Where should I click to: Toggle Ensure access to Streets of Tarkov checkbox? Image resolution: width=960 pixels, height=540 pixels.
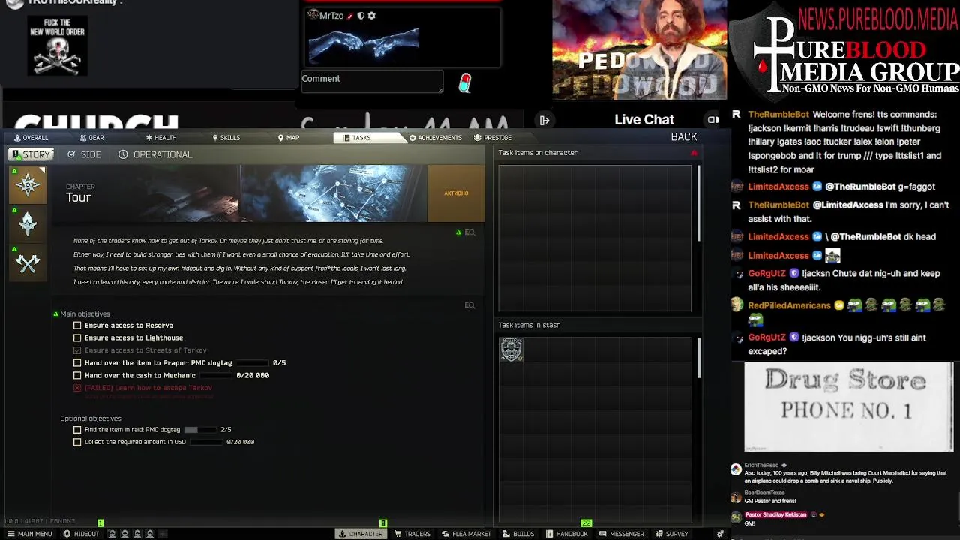pyautogui.click(x=77, y=350)
